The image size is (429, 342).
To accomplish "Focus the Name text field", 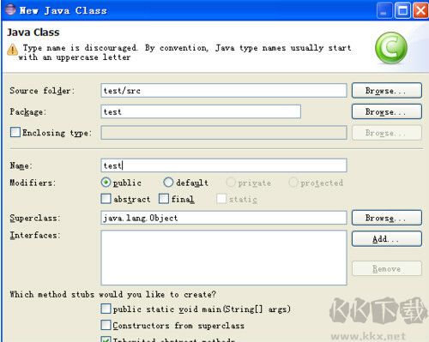I will click(x=224, y=165).
